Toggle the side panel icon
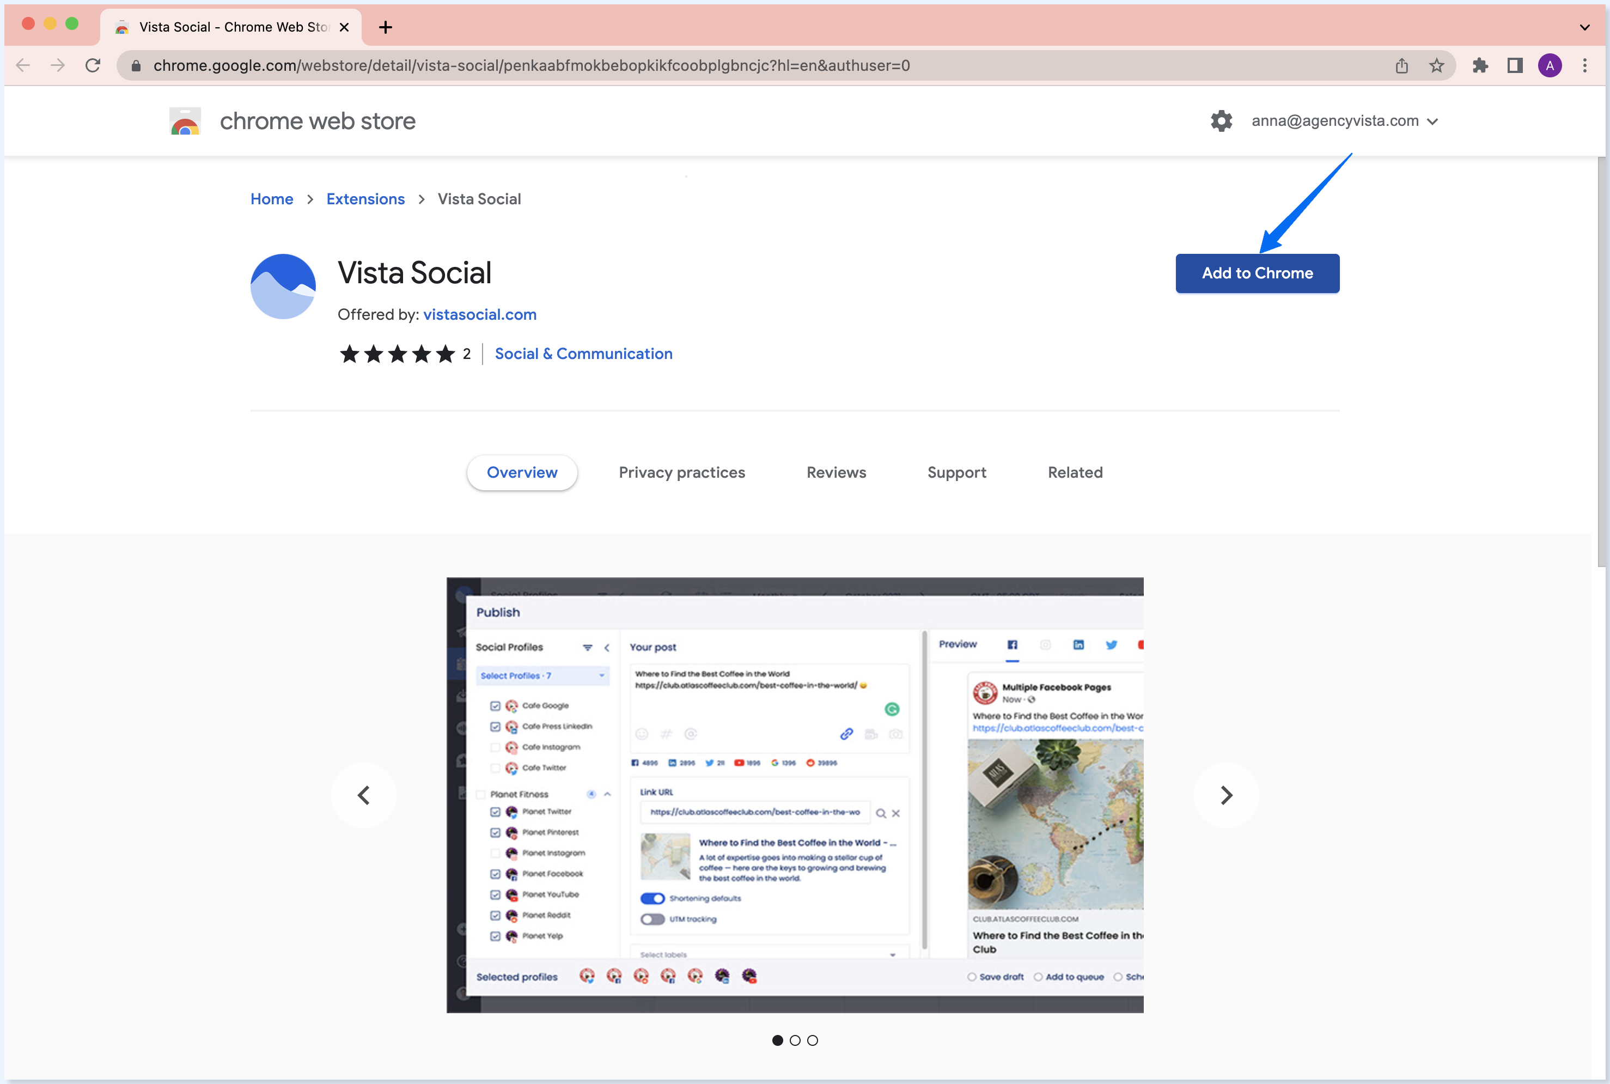This screenshot has width=1610, height=1084. pyautogui.click(x=1515, y=66)
